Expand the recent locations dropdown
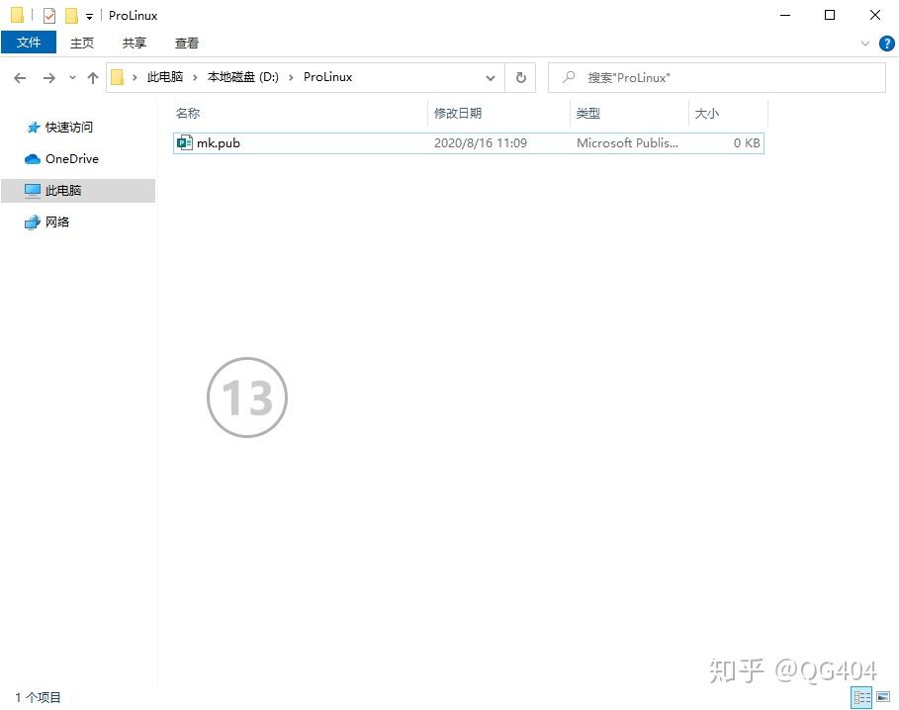Viewport: 899px width, 710px height. tap(72, 78)
